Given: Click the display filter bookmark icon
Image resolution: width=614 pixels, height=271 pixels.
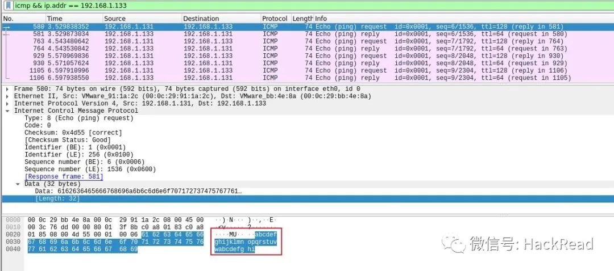Looking at the screenshot, I should tap(8, 6).
